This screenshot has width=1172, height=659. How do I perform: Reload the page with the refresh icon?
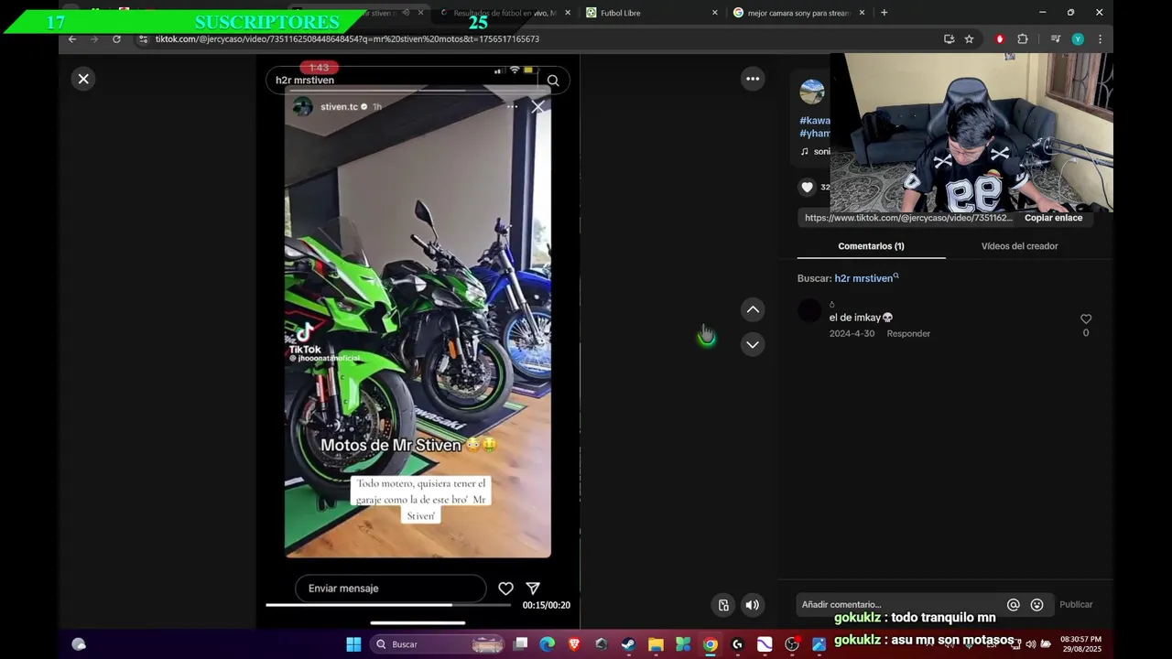coord(116,39)
